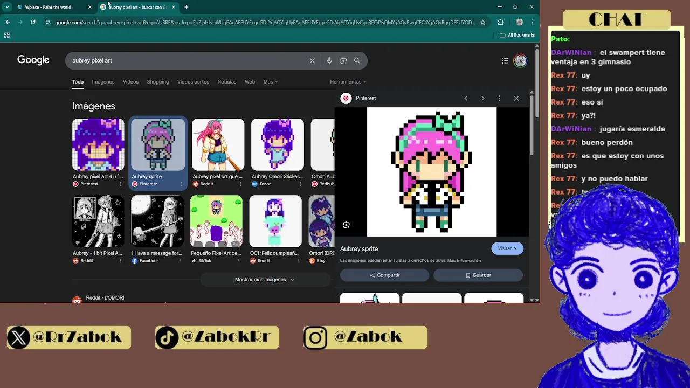This screenshot has height=388, width=690.
Task: Reload the page with the refresh icon
Action: click(33, 22)
